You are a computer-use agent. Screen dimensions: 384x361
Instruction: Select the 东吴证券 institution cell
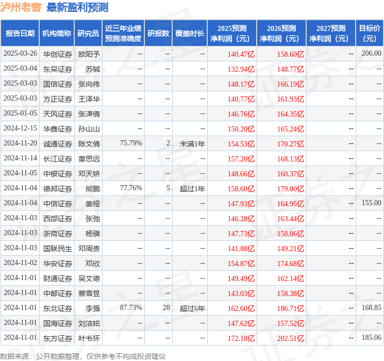58,69
